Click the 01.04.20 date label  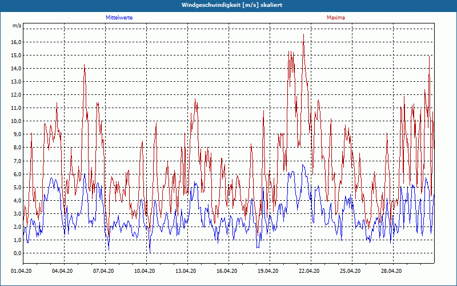[21, 271]
